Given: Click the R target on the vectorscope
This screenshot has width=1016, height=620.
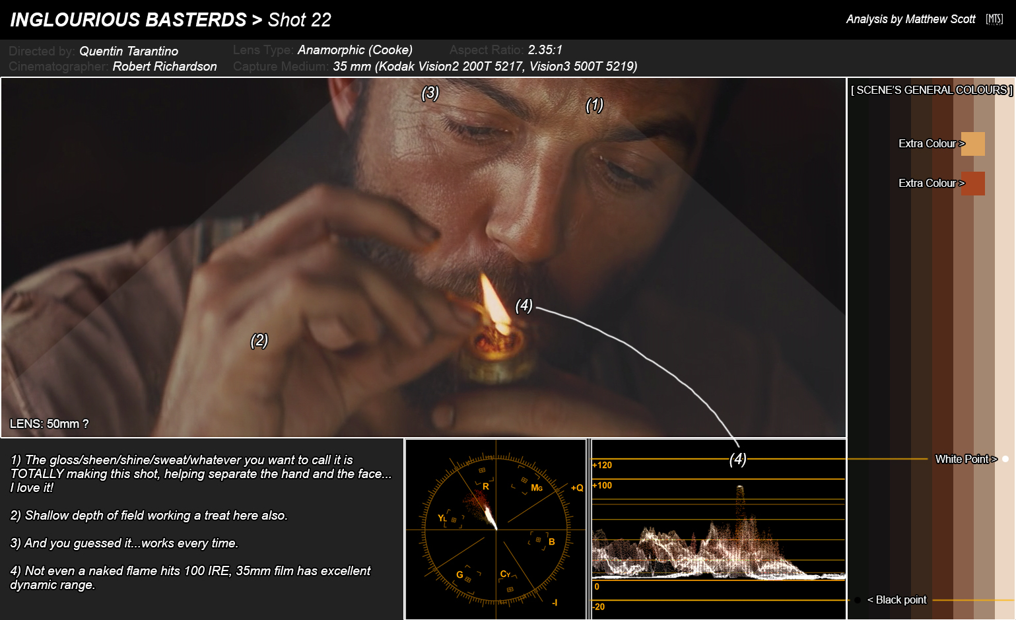Looking at the screenshot, I should (x=486, y=487).
